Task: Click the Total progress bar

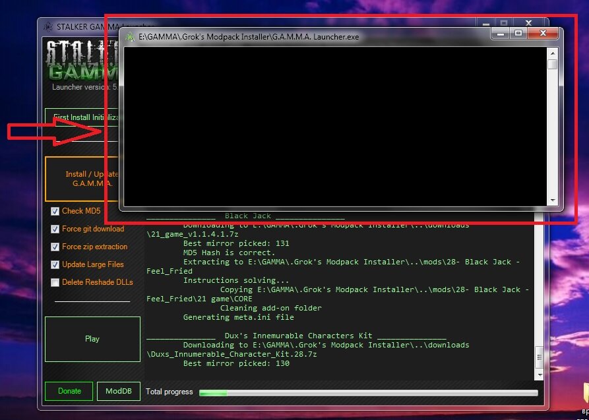Action: point(368,392)
